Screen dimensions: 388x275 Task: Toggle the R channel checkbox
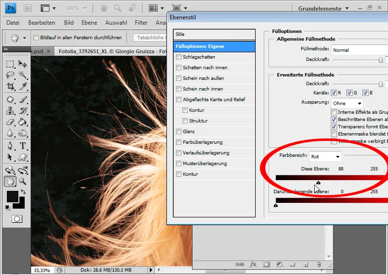[334, 92]
